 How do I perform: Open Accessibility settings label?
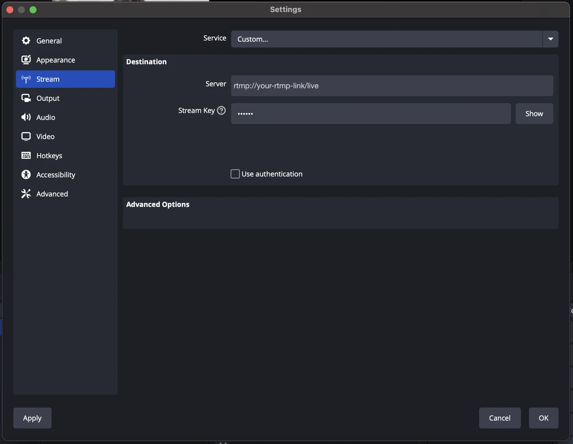56,175
